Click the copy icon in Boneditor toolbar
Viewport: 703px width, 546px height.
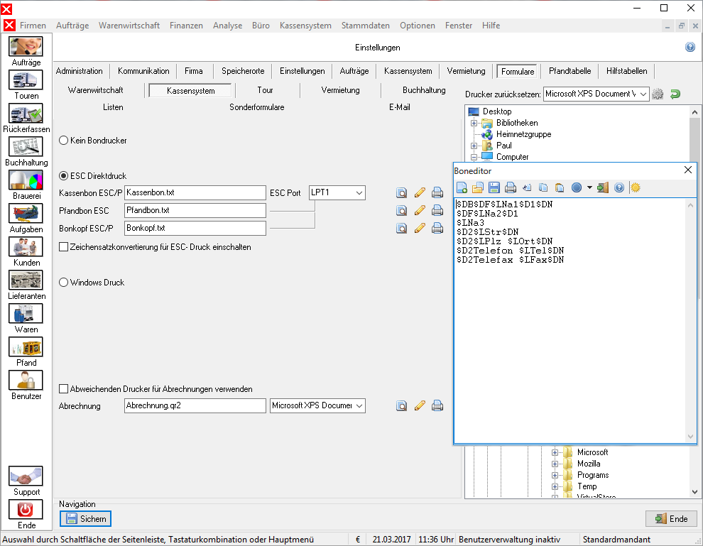[x=543, y=188]
